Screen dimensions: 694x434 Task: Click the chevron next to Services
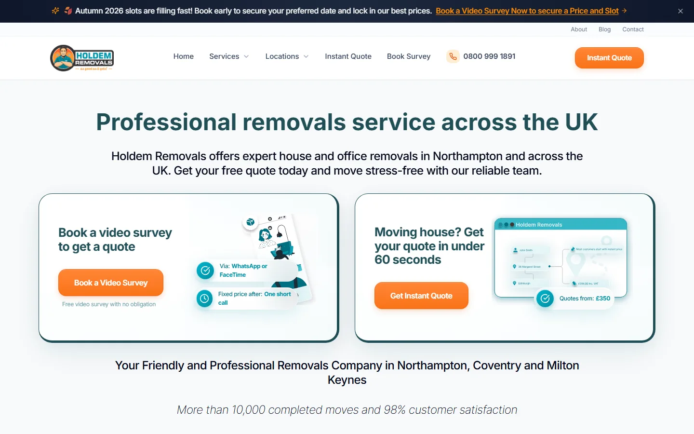click(x=246, y=56)
